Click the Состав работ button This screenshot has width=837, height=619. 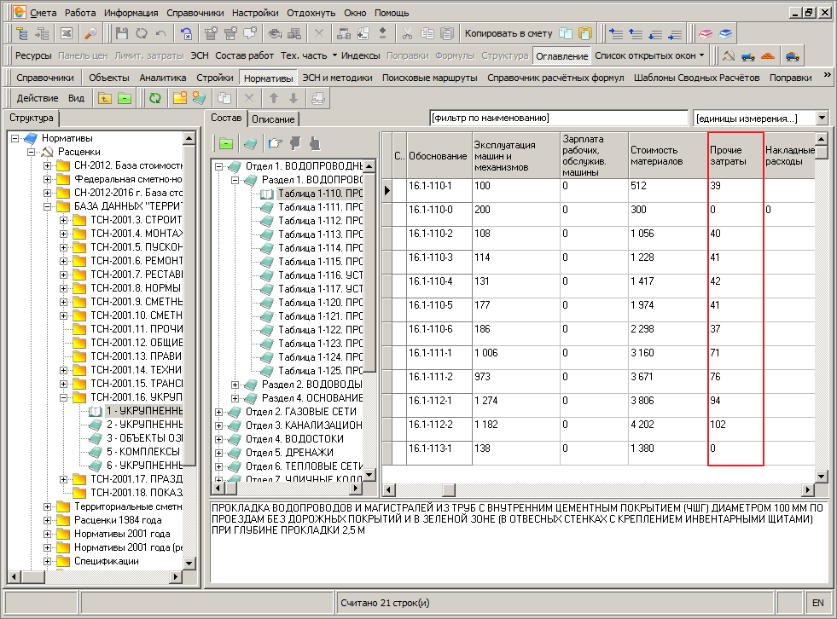click(x=244, y=55)
